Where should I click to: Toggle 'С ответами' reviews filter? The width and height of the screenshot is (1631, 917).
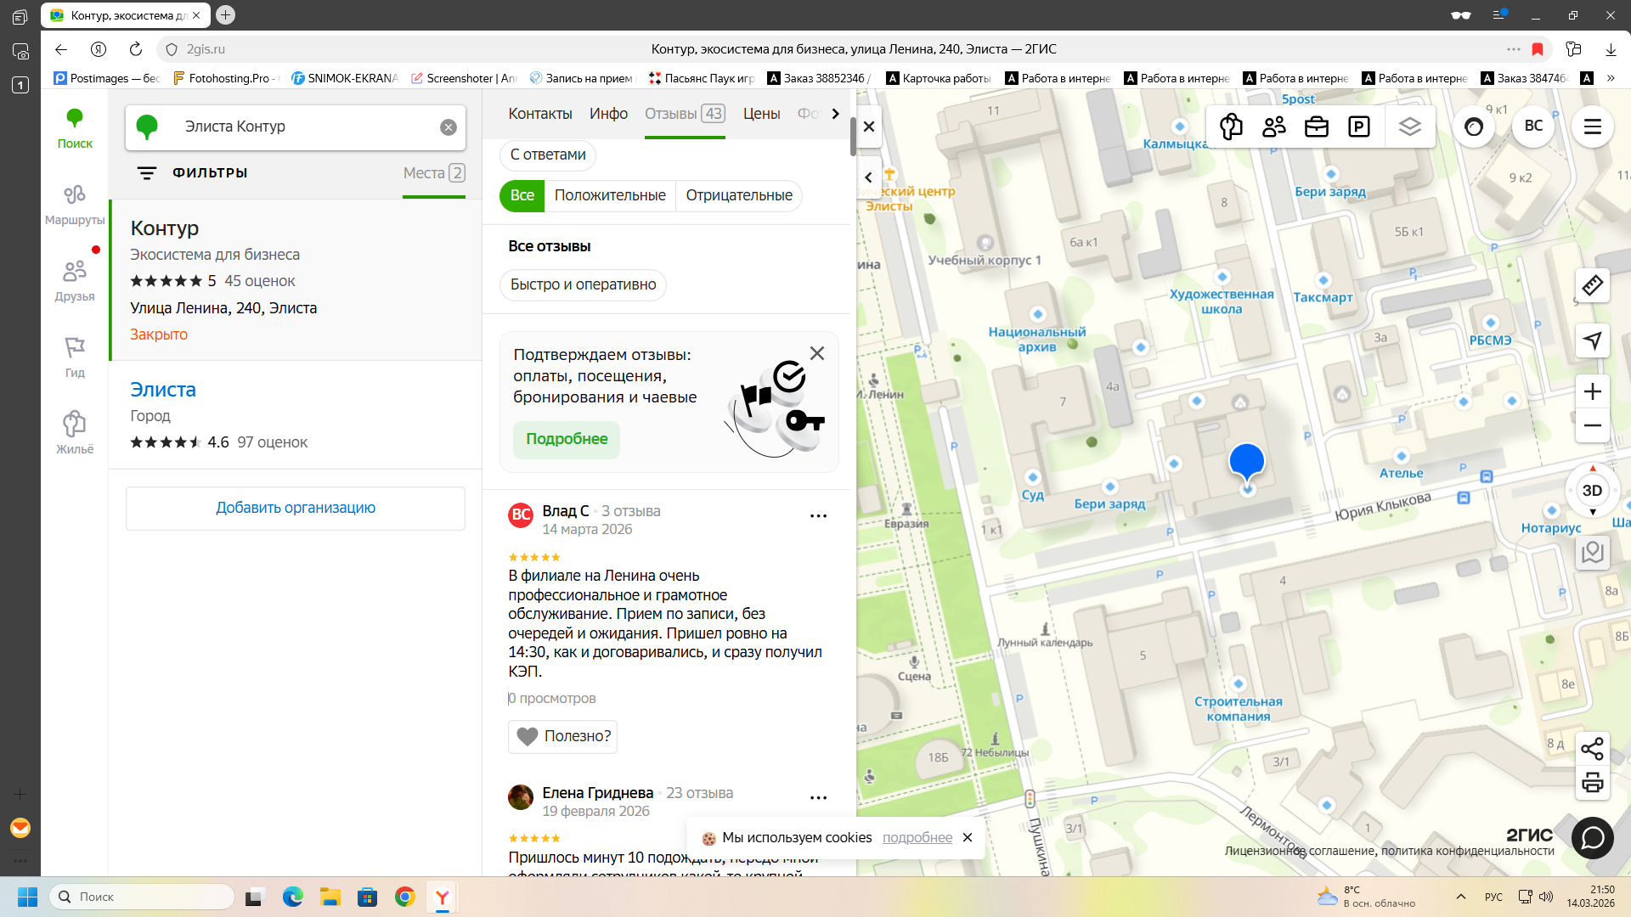click(548, 155)
